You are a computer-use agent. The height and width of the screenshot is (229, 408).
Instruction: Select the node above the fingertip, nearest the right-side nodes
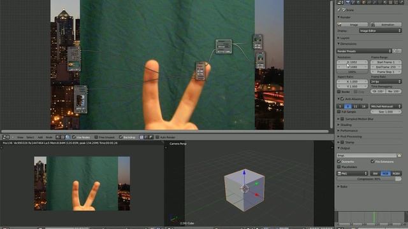224,46
